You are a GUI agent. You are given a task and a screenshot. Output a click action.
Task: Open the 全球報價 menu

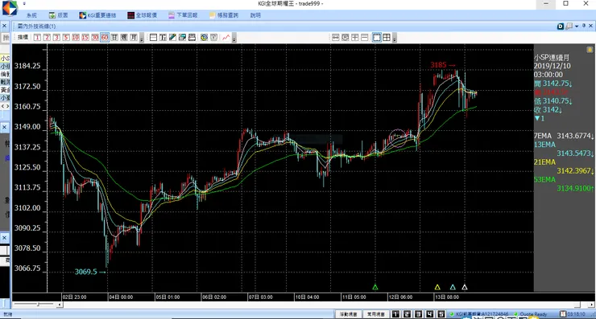[x=143, y=15]
